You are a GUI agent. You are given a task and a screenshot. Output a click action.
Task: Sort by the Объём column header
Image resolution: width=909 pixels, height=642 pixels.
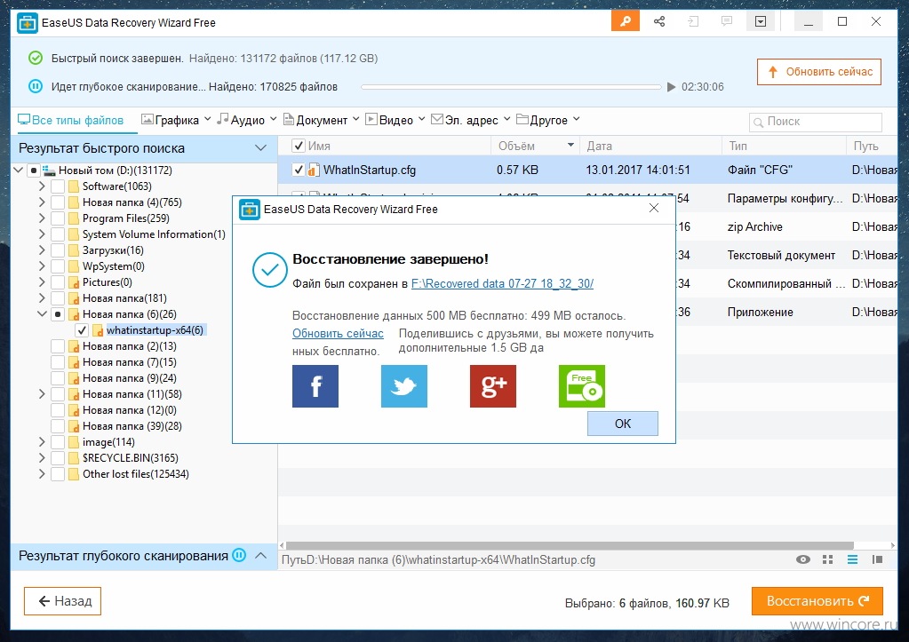[x=535, y=146]
